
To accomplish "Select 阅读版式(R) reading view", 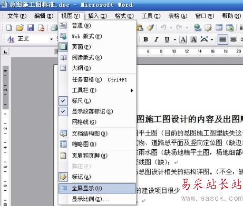I will pos(97,57).
